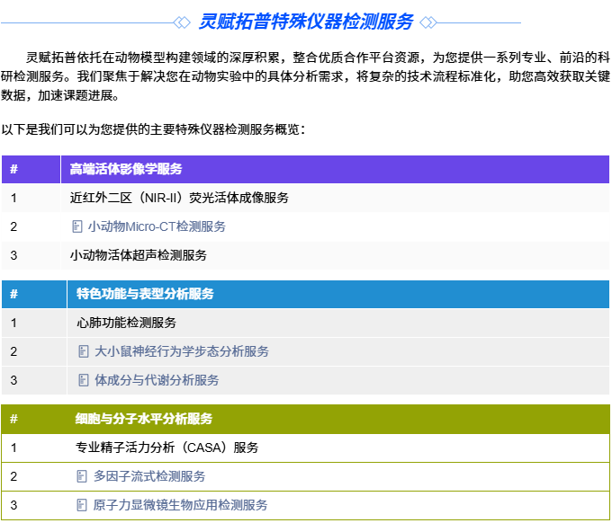Click the diamond ornament right of the page title
612x523 pixels.
tap(428, 22)
